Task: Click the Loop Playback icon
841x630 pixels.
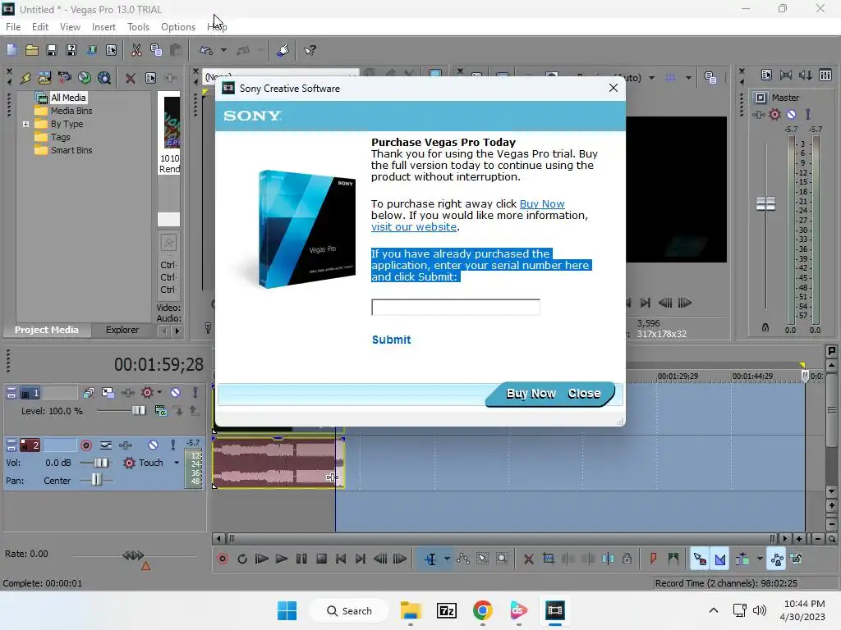Action: (x=242, y=559)
